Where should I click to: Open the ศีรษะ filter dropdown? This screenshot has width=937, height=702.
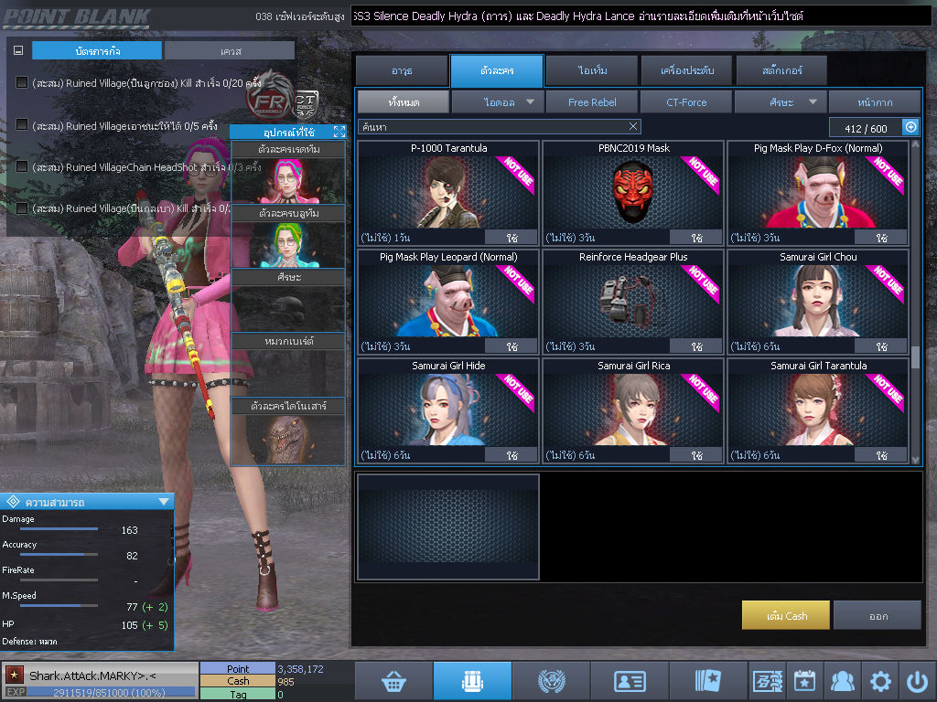(781, 102)
